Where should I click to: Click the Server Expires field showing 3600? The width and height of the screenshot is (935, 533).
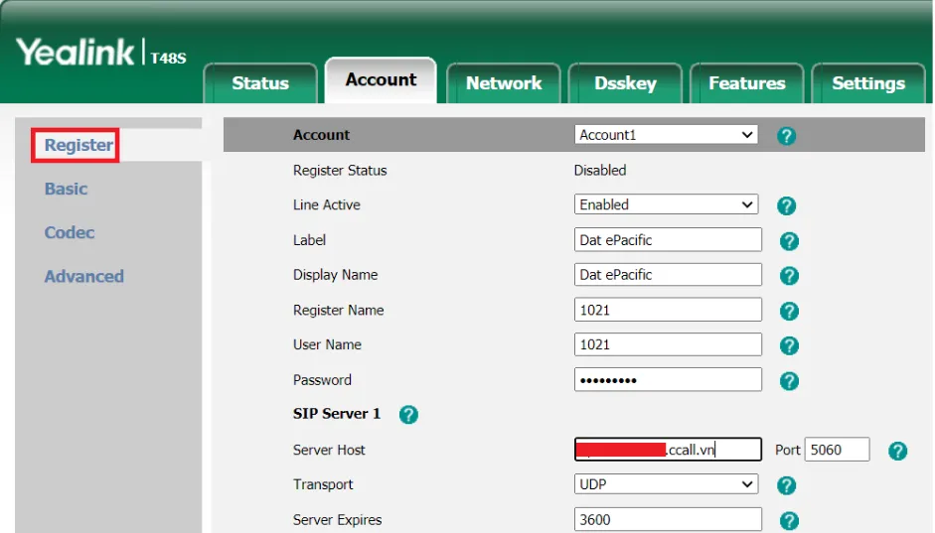click(x=668, y=519)
